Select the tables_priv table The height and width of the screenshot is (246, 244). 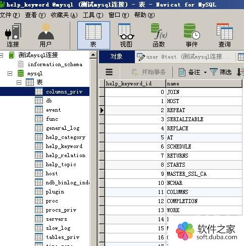click(x=63, y=237)
